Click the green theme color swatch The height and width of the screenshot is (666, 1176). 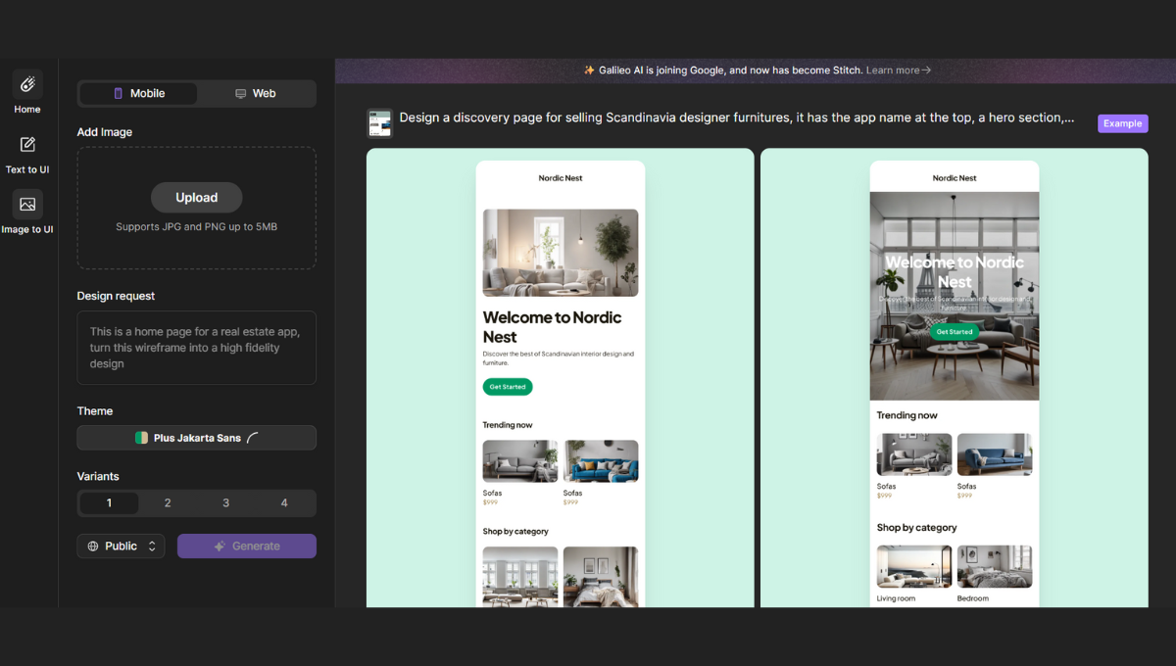pos(141,438)
